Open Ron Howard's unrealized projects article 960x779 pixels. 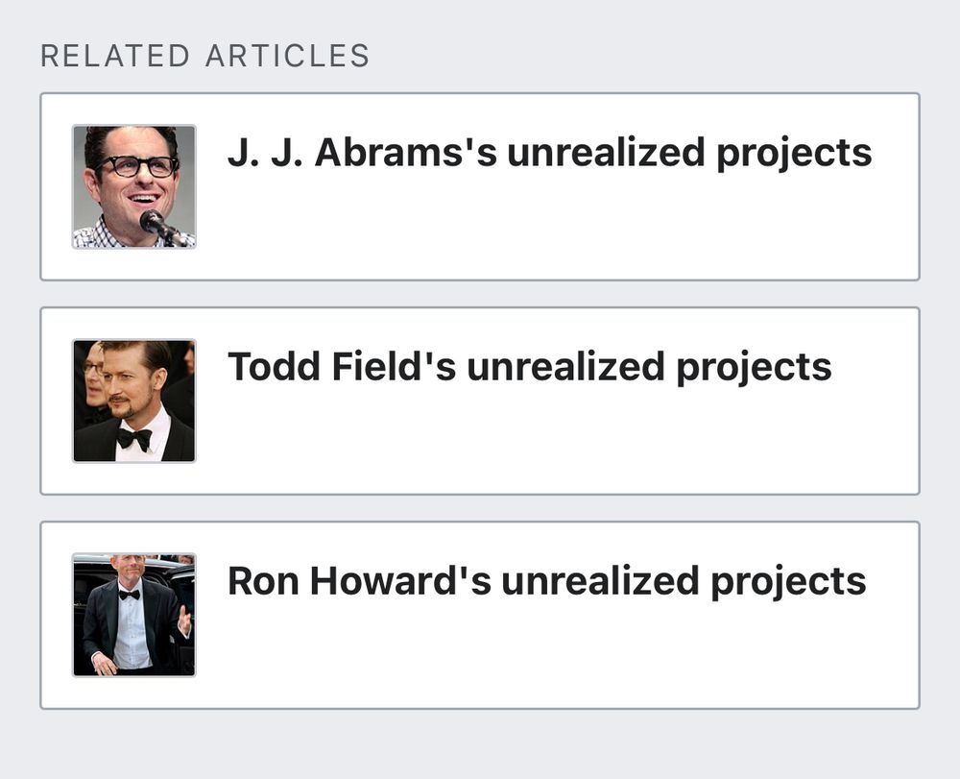point(547,581)
